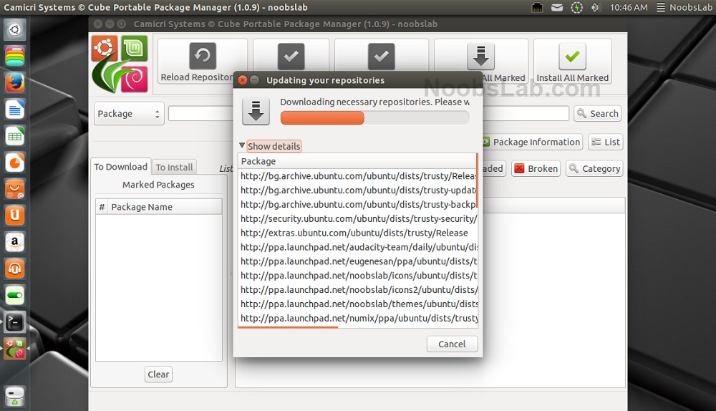
Task: Open Ubuntu Software Center from dock
Action: pyautogui.click(x=14, y=188)
